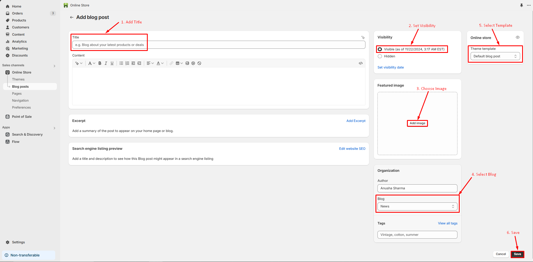Click the Non-transferable notice
This screenshot has width=533, height=262.
tap(29, 255)
